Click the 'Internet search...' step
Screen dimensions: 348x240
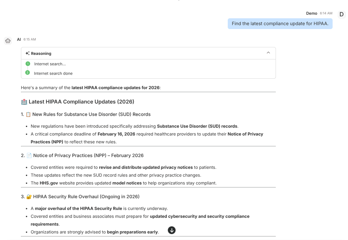point(50,64)
